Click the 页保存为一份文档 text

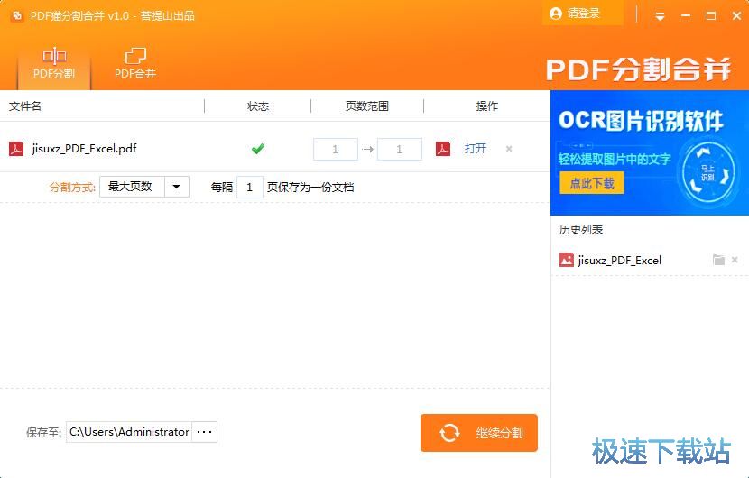pos(310,188)
